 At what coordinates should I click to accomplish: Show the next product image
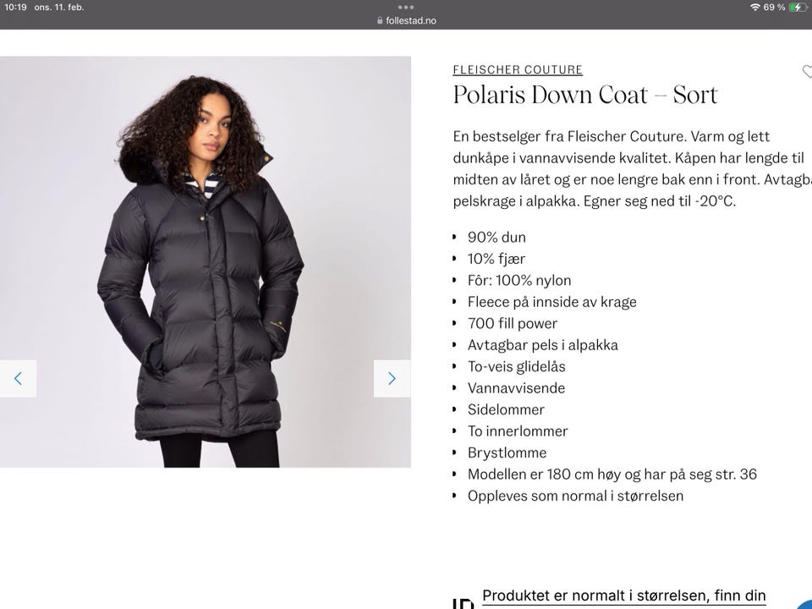coord(392,379)
